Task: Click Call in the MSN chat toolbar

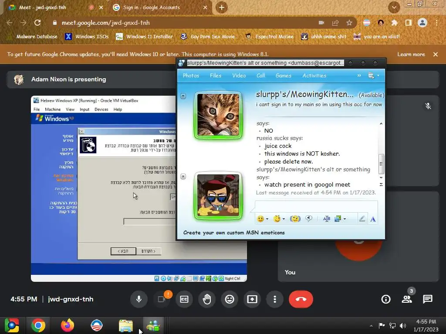Action: [x=260, y=76]
